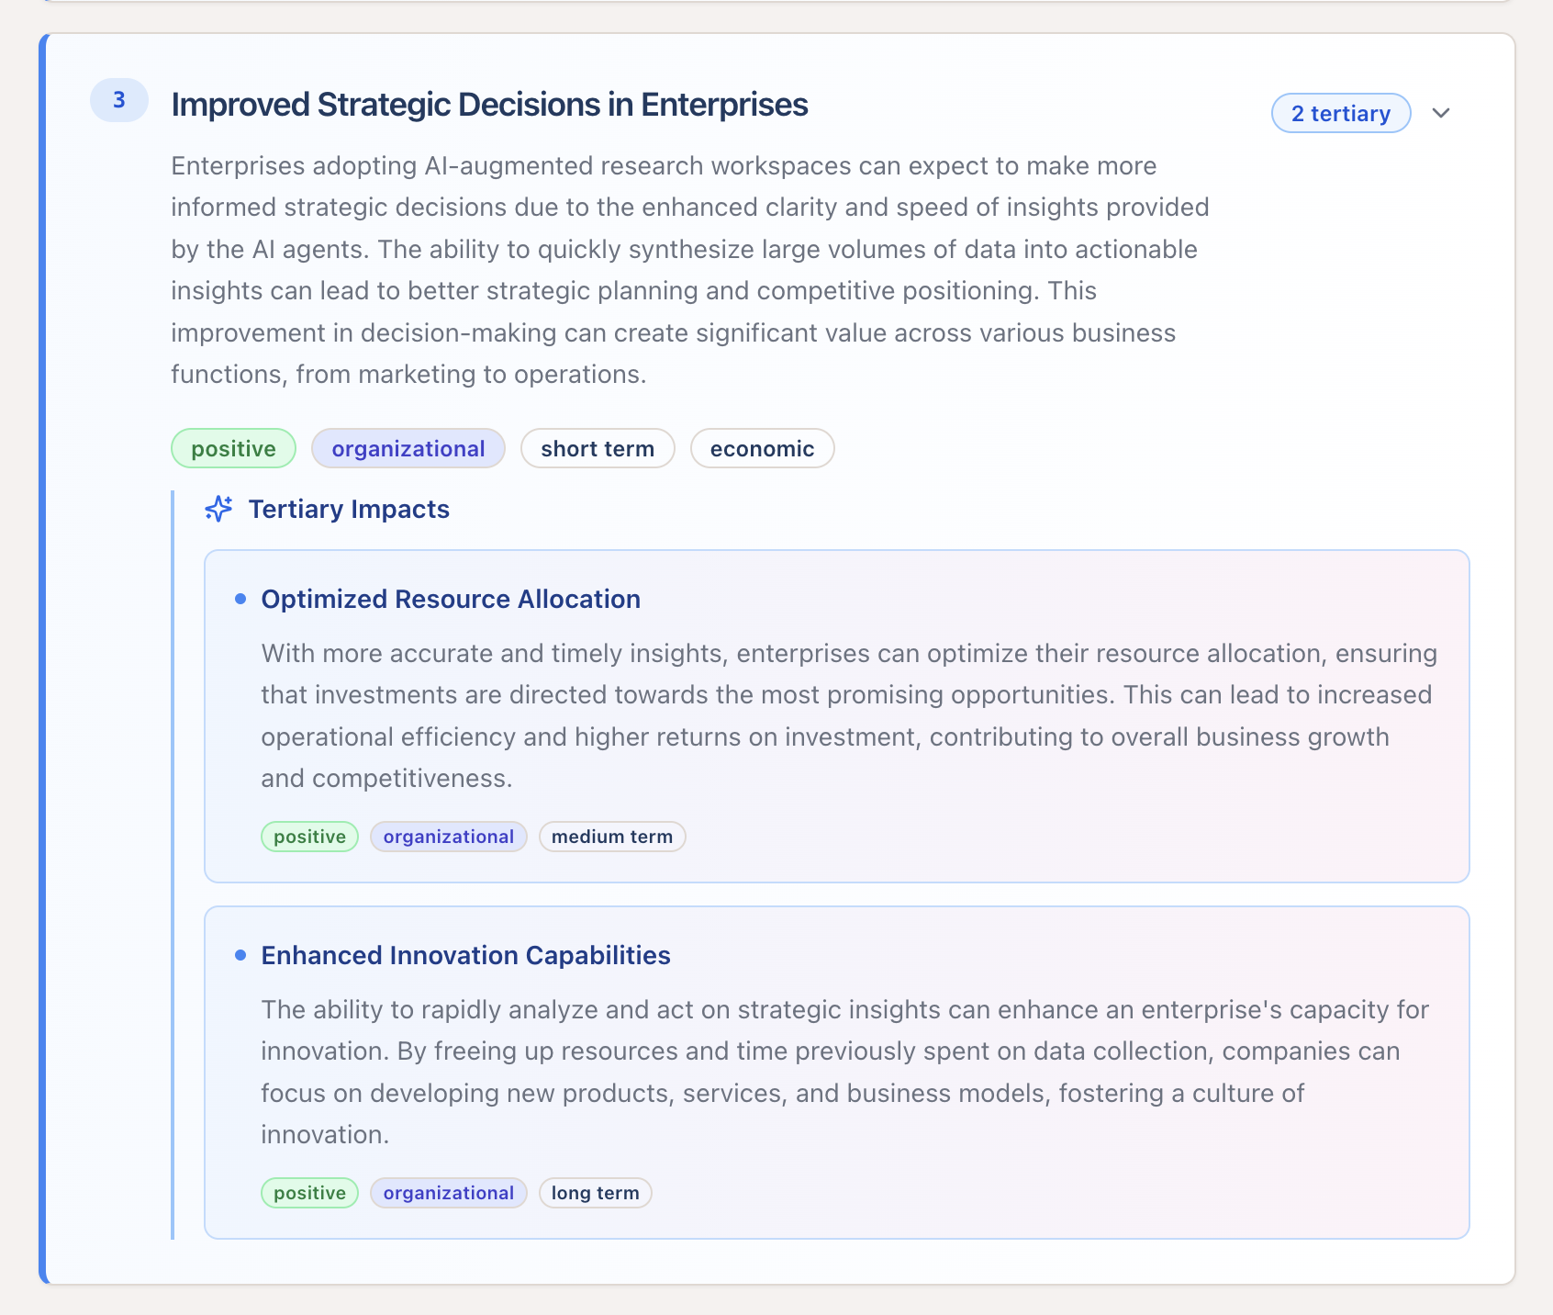Click "positive" tag on Optimized Resource Allocation card

[x=309, y=837]
